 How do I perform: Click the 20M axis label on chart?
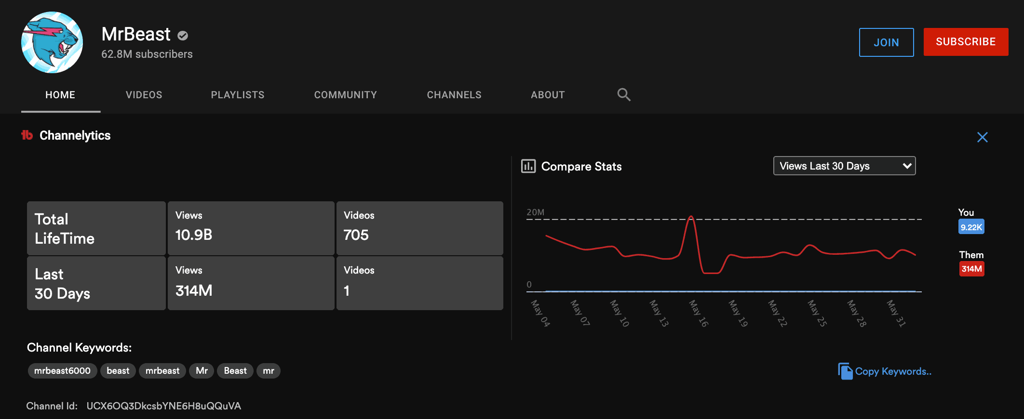point(535,212)
